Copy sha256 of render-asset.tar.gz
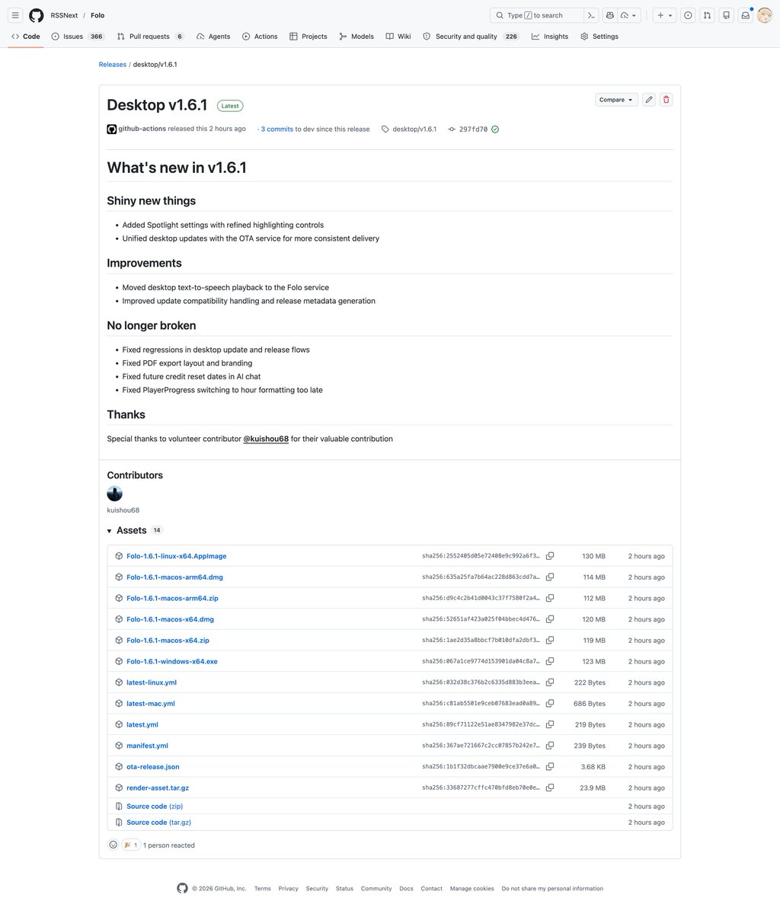This screenshot has height=914, width=780. [x=550, y=788]
